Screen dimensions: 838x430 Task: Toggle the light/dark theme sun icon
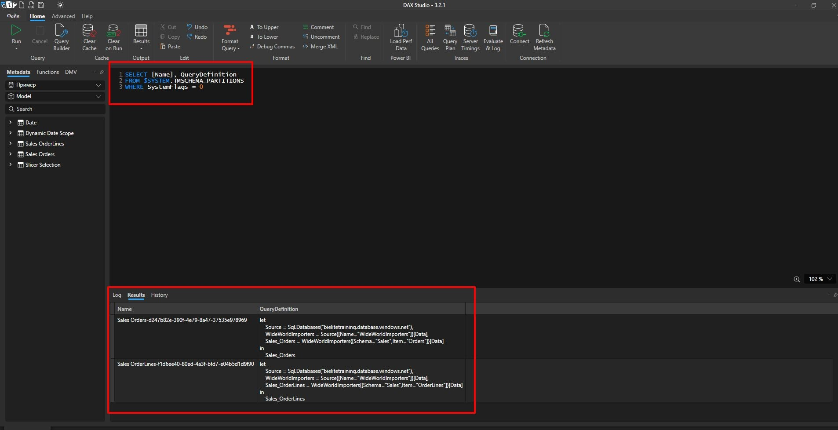click(x=60, y=5)
